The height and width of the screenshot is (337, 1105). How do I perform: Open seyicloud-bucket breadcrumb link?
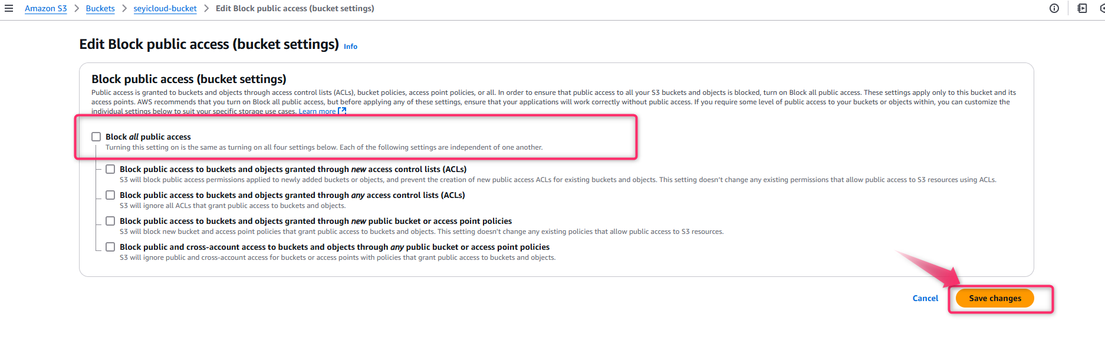pyautogui.click(x=165, y=8)
